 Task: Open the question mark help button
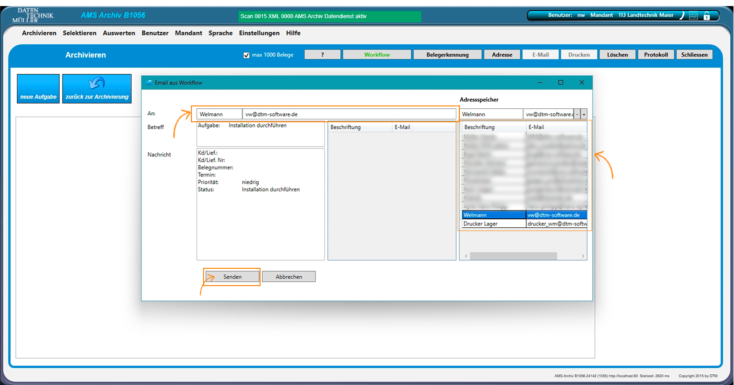point(322,55)
